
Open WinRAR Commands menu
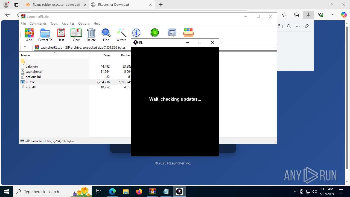pyautogui.click(x=38, y=24)
